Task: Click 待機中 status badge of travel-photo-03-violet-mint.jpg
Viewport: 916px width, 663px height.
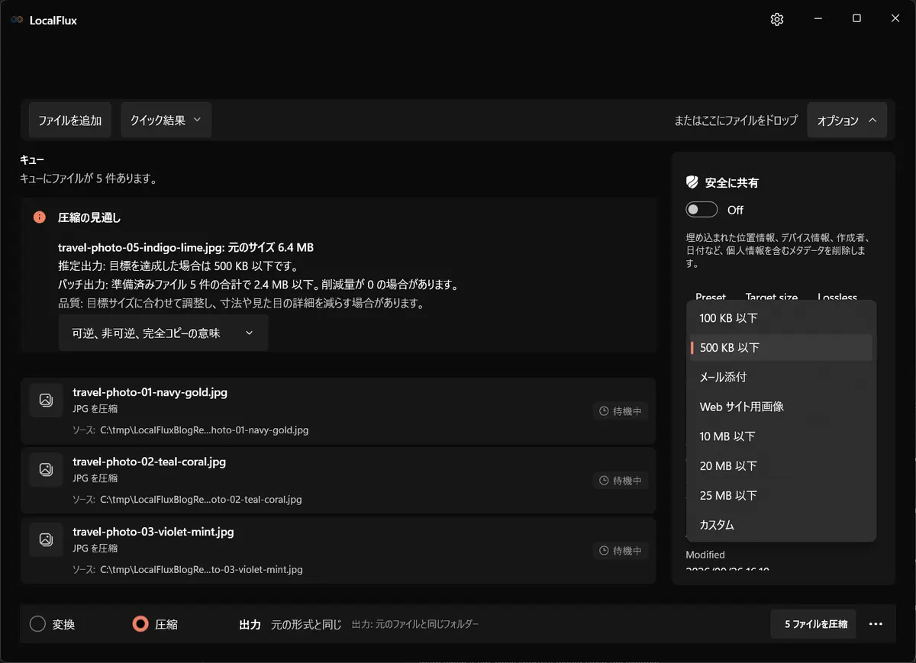Action: 621,550
